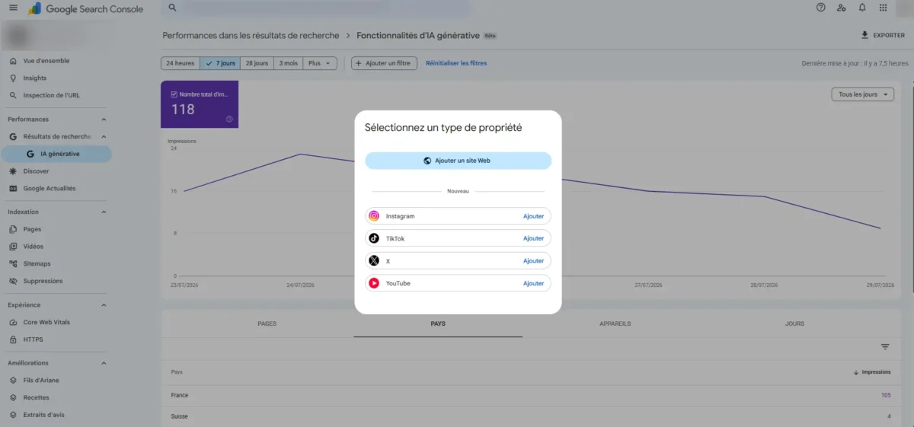Viewport: 914px width, 427px height.
Task: Collapse the Expérience section
Action: click(104, 305)
